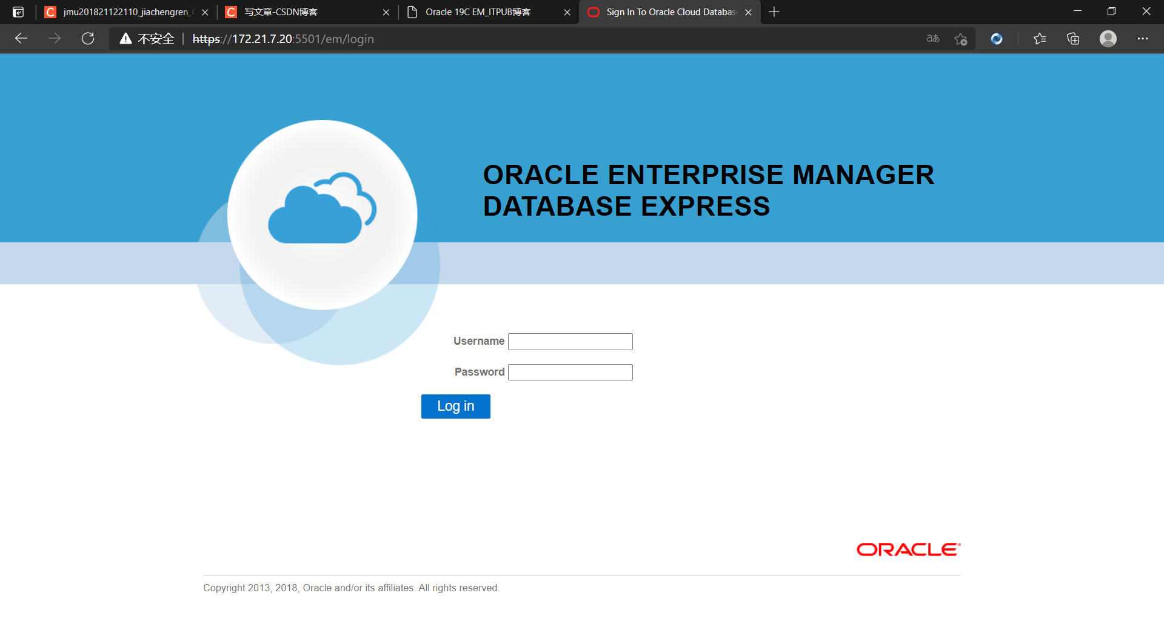Add this page to favorites via star icon

(960, 38)
